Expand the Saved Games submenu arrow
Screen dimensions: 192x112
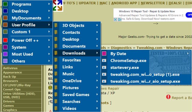pyautogui.click(x=97, y=95)
